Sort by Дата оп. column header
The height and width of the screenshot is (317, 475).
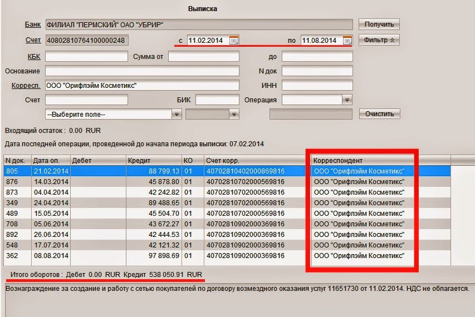point(51,160)
